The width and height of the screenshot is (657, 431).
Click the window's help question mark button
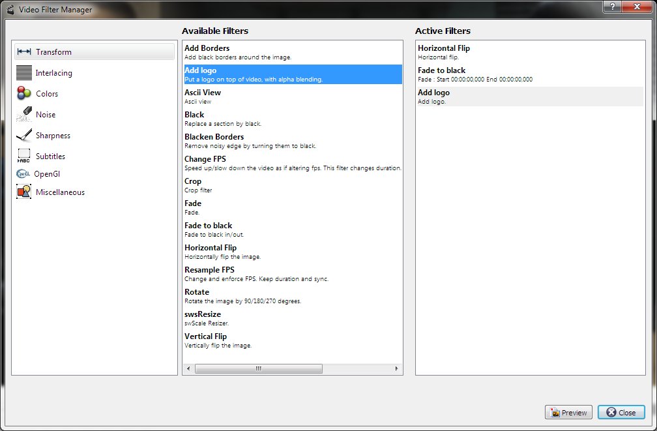pos(612,7)
